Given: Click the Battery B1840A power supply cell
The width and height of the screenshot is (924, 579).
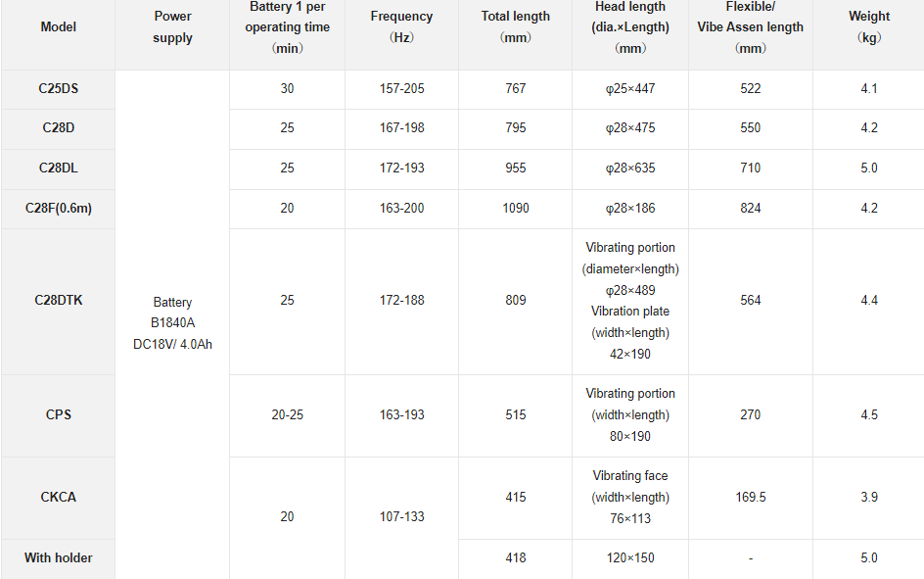Looking at the screenshot, I should click(x=172, y=323).
